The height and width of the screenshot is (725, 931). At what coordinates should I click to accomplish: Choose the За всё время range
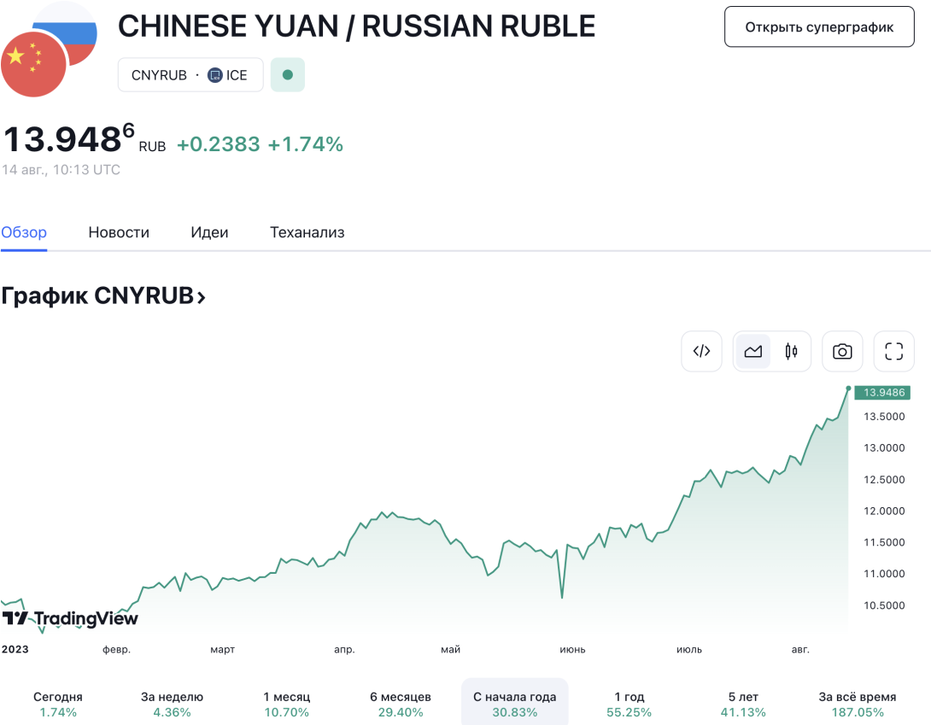click(858, 705)
